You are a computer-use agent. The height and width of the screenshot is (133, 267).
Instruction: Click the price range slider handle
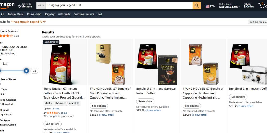coord(26,71)
